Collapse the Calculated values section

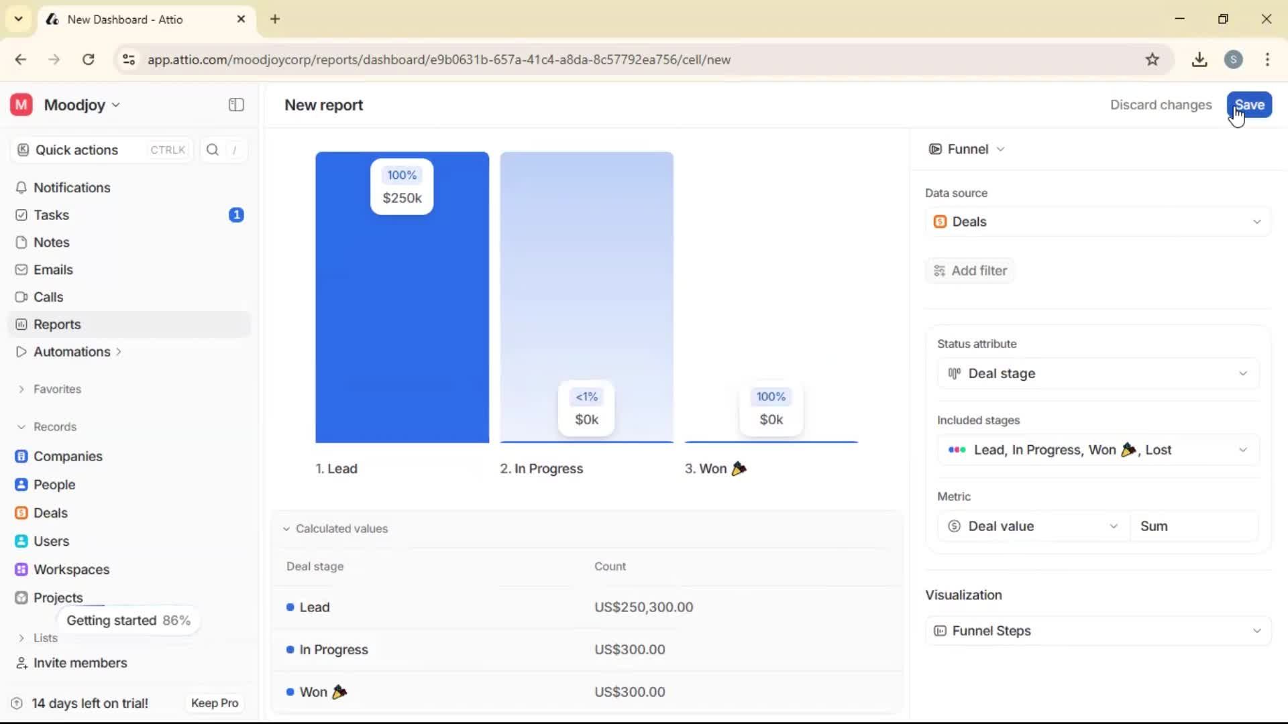(x=286, y=528)
